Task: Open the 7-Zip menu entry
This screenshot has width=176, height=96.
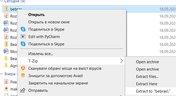Action: 71,61
